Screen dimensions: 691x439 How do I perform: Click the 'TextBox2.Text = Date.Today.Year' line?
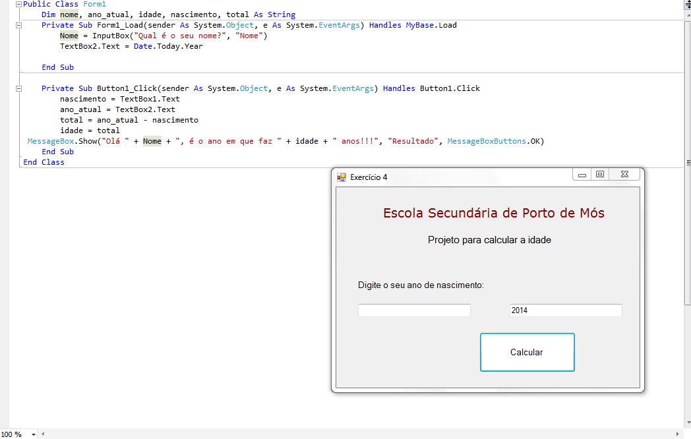tap(131, 46)
